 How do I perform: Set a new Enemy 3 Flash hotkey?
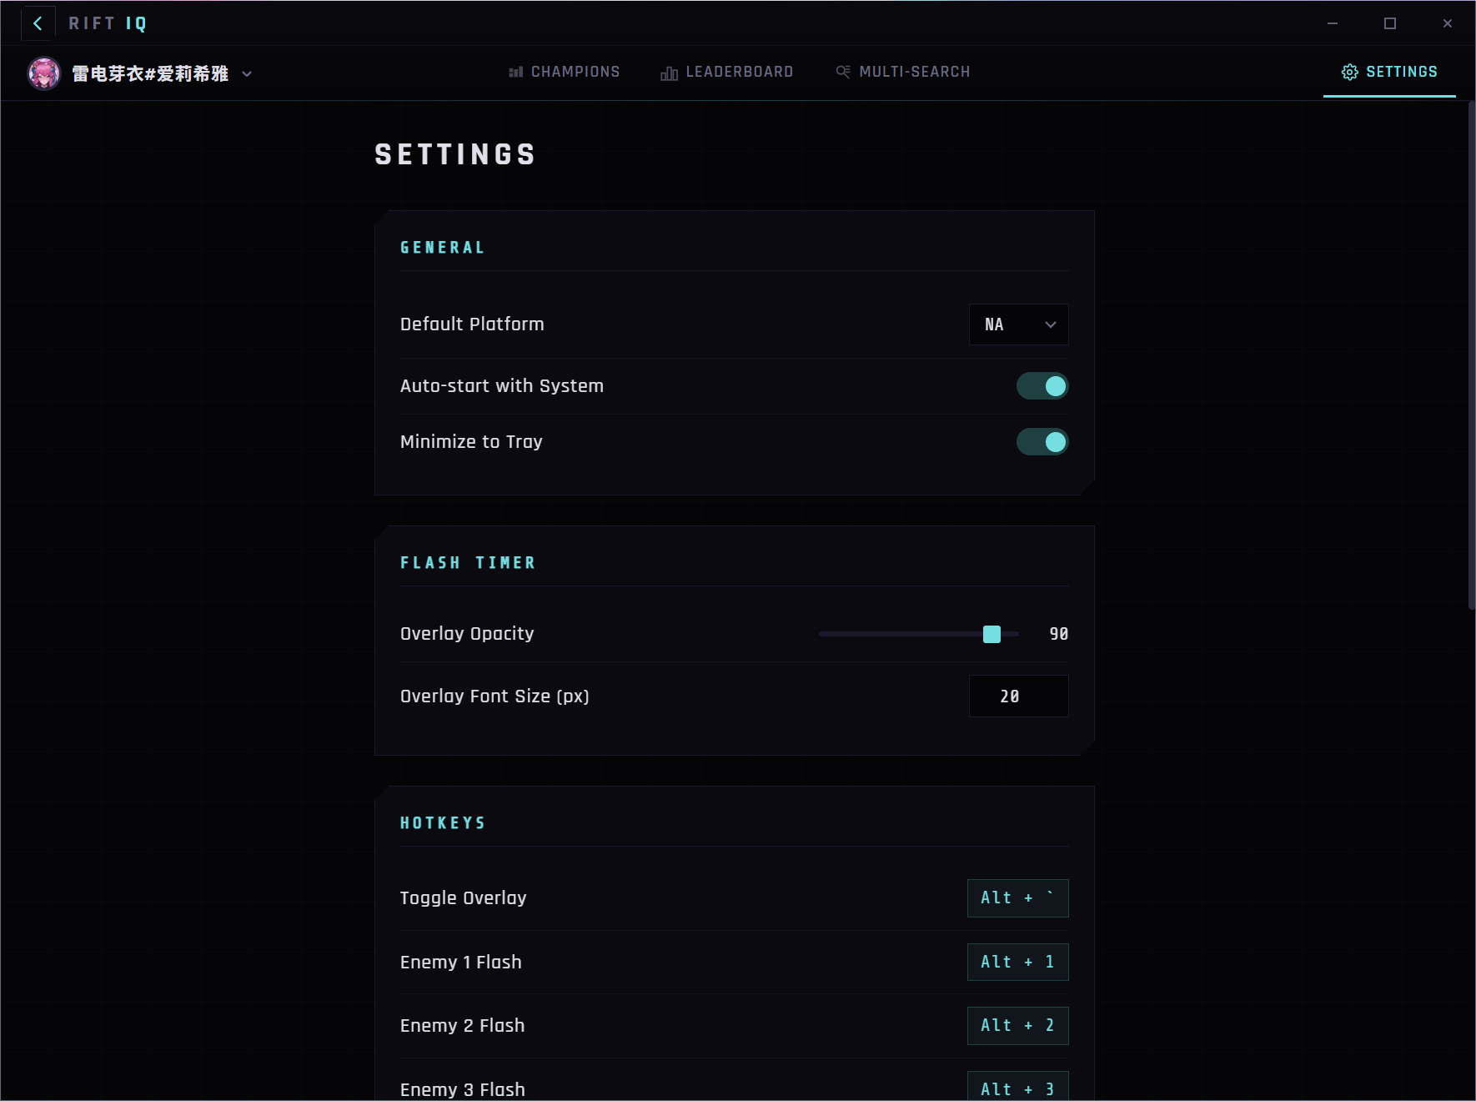point(1017,1088)
